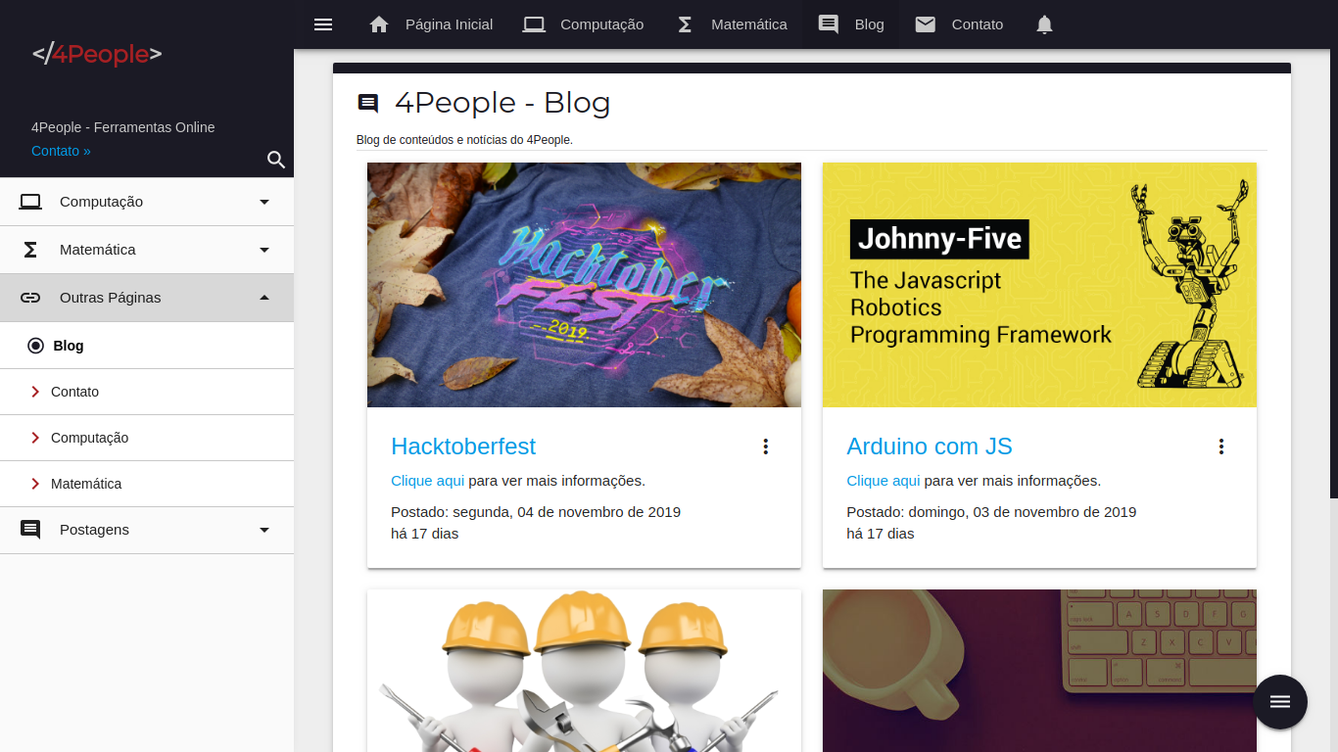Click the construction workers image card

click(584, 671)
